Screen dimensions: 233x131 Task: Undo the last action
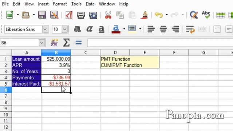(159, 15)
